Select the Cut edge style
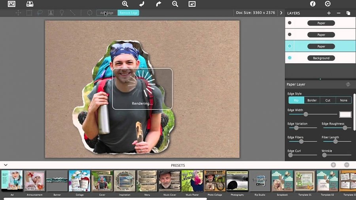This screenshot has height=200, width=356. [328, 100]
